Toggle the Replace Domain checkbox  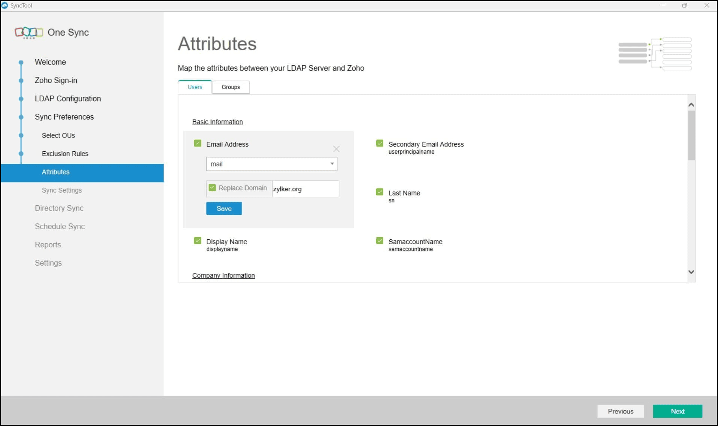pos(212,188)
